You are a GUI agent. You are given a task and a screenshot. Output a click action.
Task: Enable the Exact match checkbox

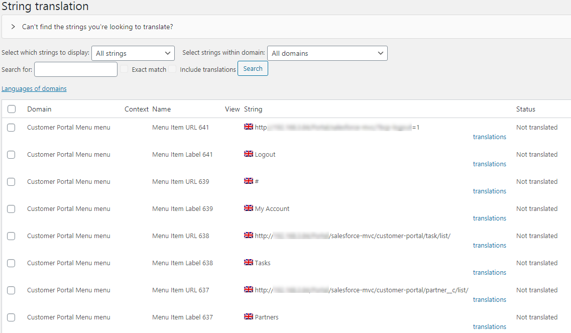pos(125,69)
